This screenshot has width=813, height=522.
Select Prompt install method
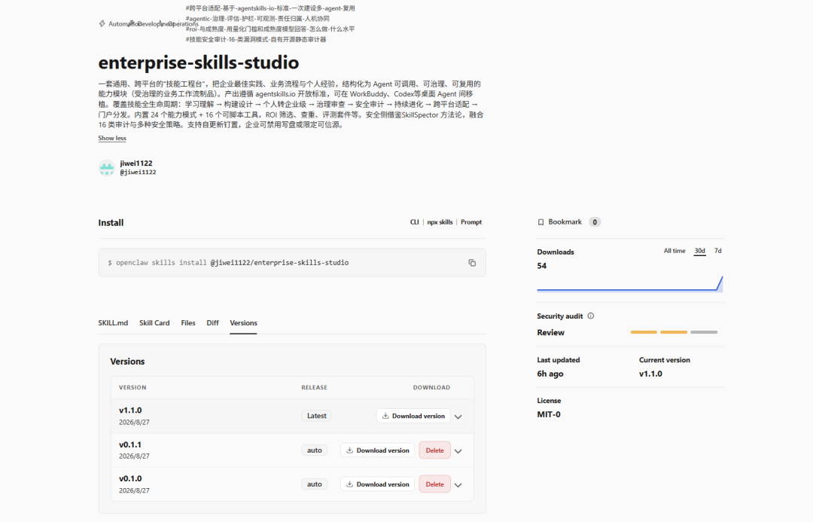(x=471, y=222)
